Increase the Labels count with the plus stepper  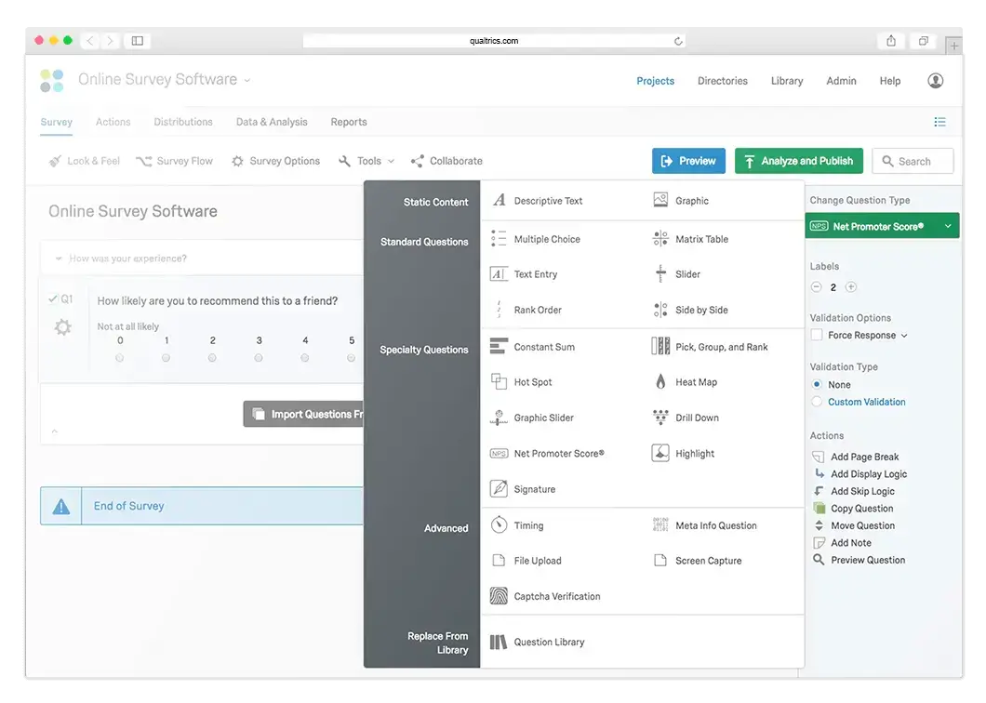coord(851,287)
